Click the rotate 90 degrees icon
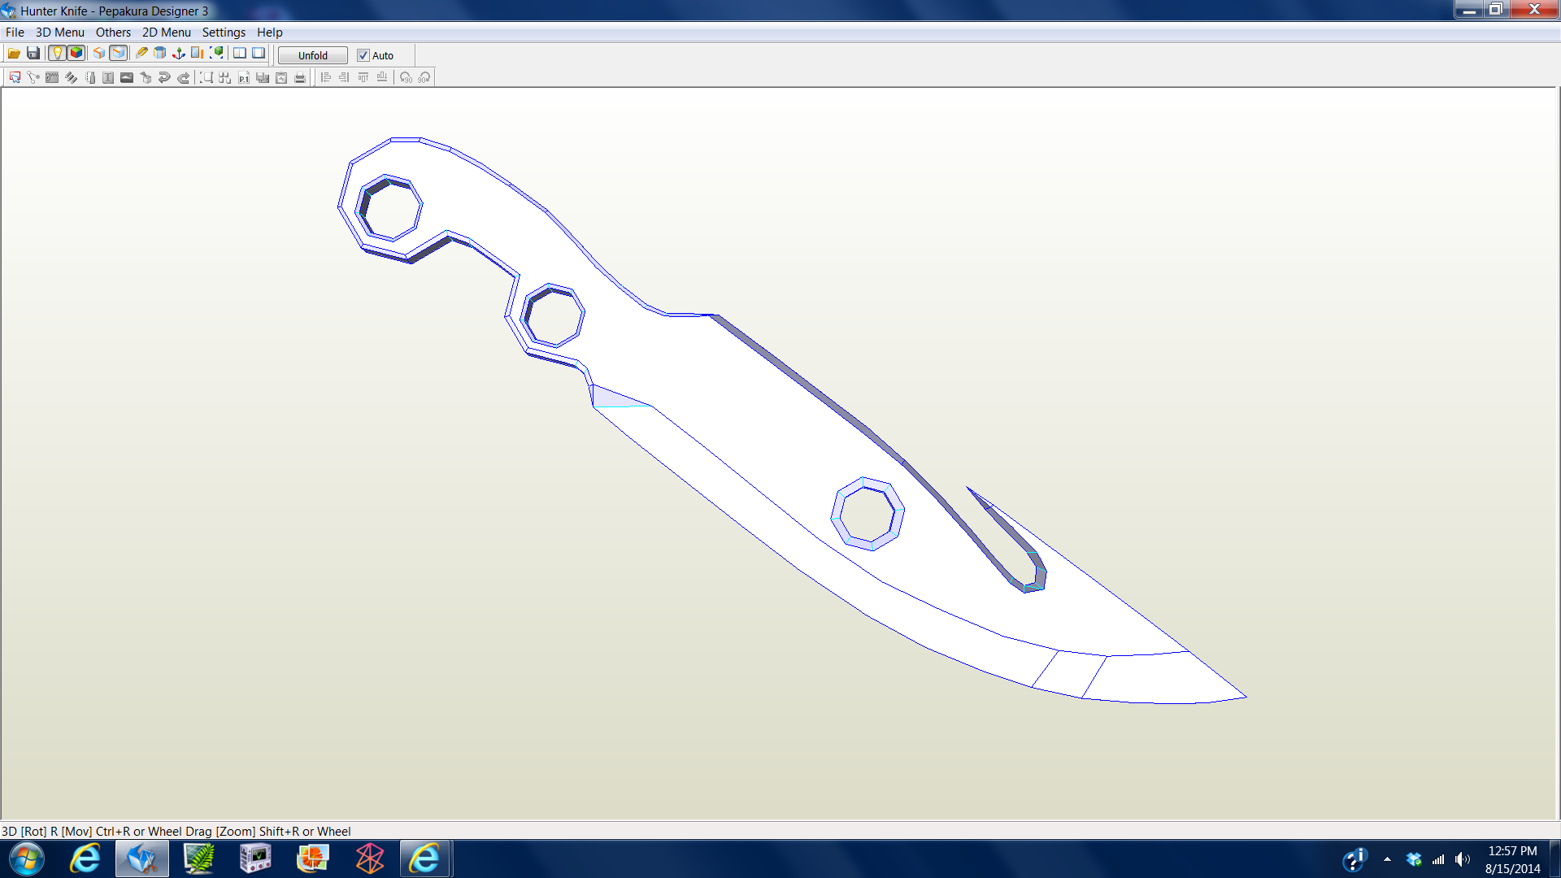 (x=406, y=77)
